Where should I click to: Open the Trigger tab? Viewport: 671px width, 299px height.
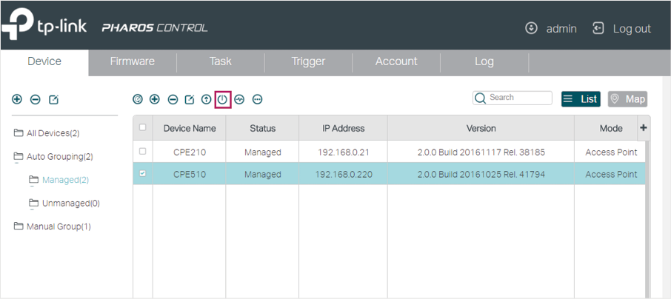pos(308,61)
